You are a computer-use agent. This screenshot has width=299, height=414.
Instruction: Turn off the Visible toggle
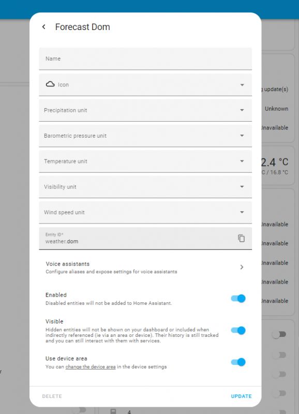point(239,331)
